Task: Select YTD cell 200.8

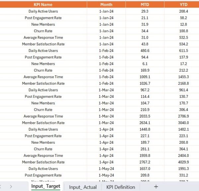Action: (x=182, y=142)
